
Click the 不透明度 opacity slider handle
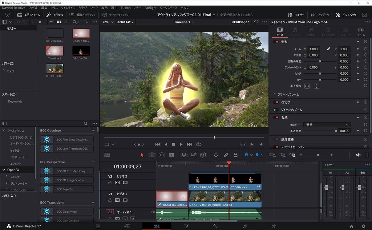point(336,131)
